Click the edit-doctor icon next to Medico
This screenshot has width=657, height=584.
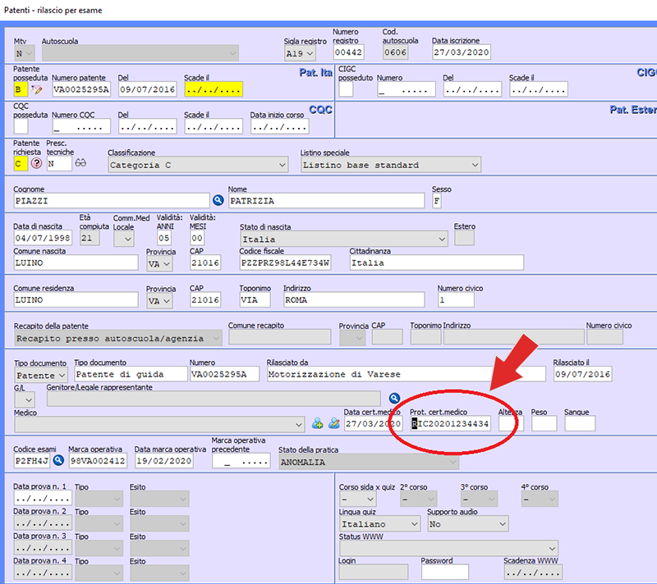click(x=333, y=424)
